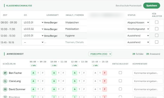The height and width of the screenshot is (98, 164).
Task: Click Themen / Details field for 13:45 row
Action: [74, 42]
